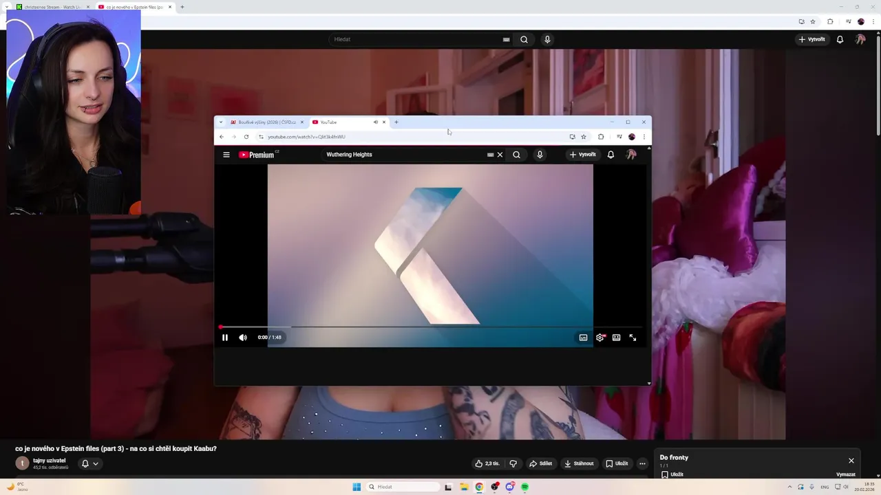The image size is (881, 495).
Task: Click the inner video progress bar
Action: tap(431, 327)
